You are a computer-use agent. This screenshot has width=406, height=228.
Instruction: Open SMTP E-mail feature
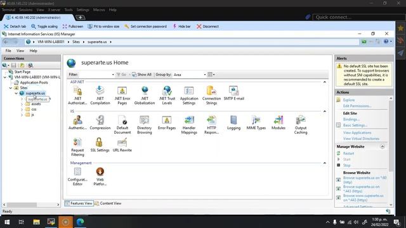coord(234,94)
